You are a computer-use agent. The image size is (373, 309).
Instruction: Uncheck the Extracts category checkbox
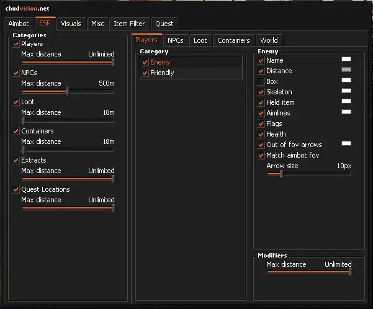[x=16, y=160]
